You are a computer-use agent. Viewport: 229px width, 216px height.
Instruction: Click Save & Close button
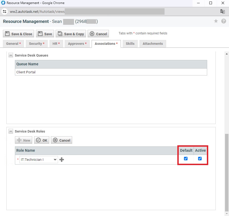(18, 34)
